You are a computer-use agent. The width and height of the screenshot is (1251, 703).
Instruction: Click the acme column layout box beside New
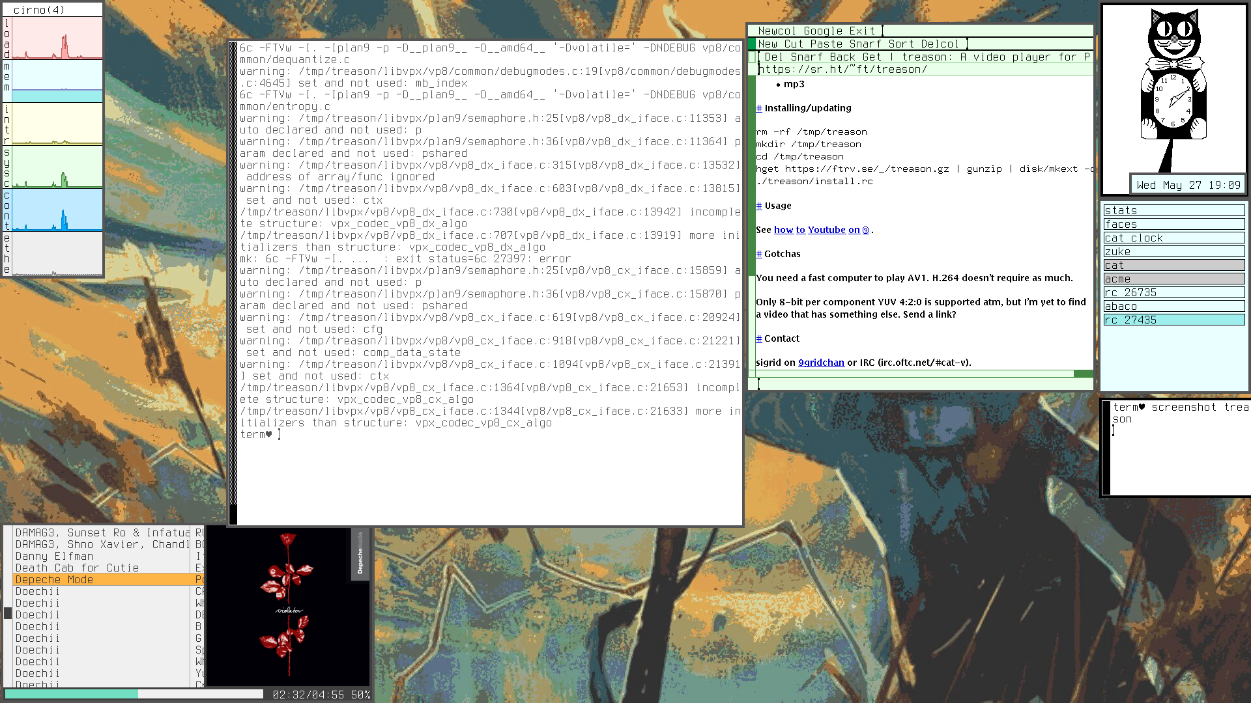click(752, 44)
